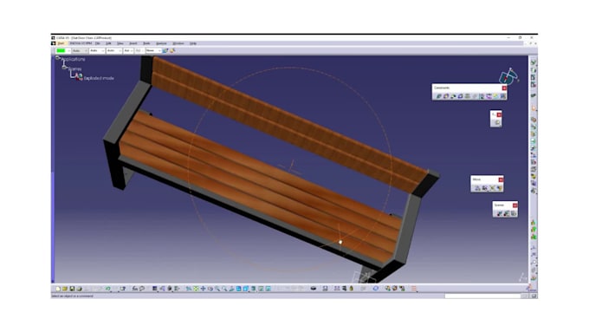The width and height of the screenshot is (589, 332).
Task: Click the New document icon
Action: coord(57,289)
